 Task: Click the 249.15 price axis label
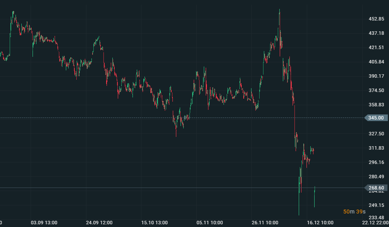click(x=376, y=205)
